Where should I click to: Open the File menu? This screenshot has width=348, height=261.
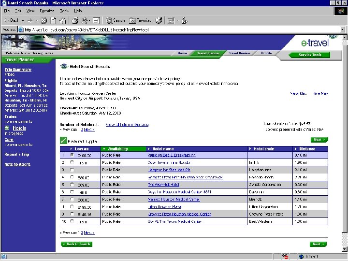click(x=7, y=11)
